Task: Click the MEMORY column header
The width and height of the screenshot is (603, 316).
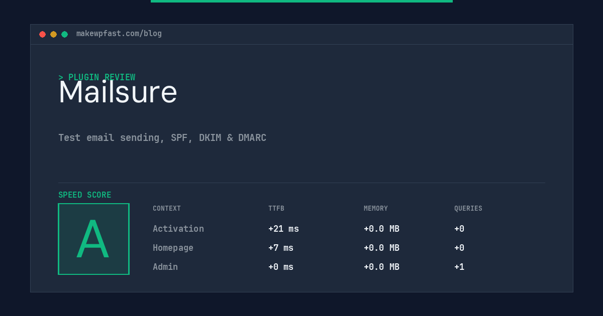Action: (x=376, y=209)
